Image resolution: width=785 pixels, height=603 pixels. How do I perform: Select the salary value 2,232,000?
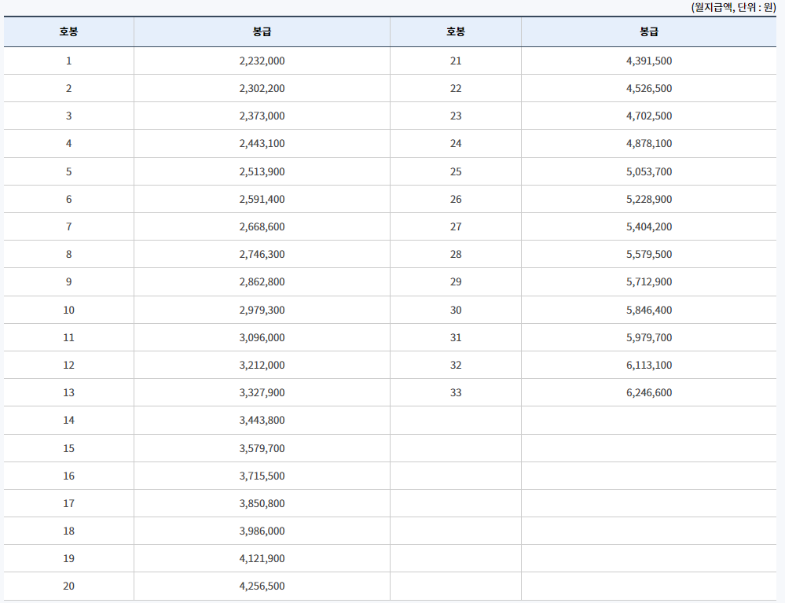coord(262,61)
